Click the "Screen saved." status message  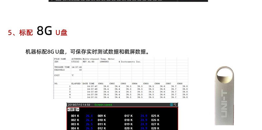(x=103, y=105)
